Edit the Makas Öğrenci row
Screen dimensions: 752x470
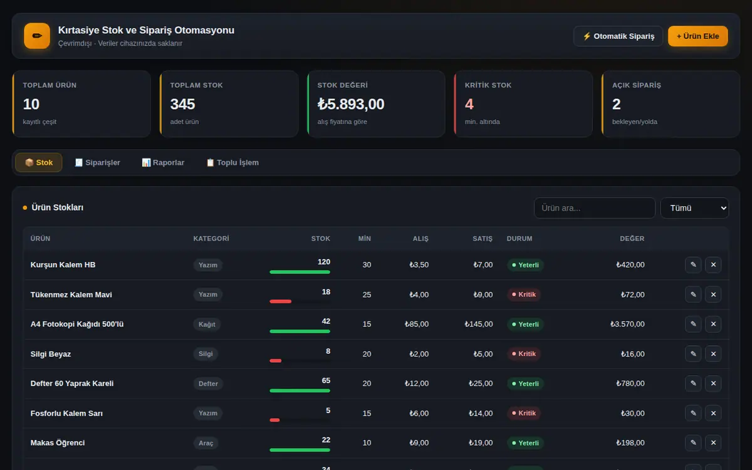point(693,443)
